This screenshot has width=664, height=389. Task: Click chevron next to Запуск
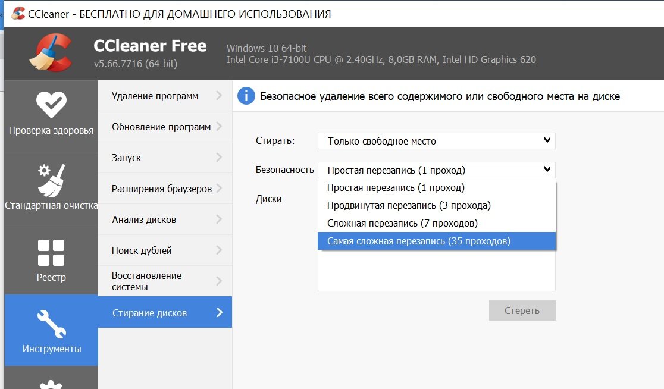coord(219,158)
